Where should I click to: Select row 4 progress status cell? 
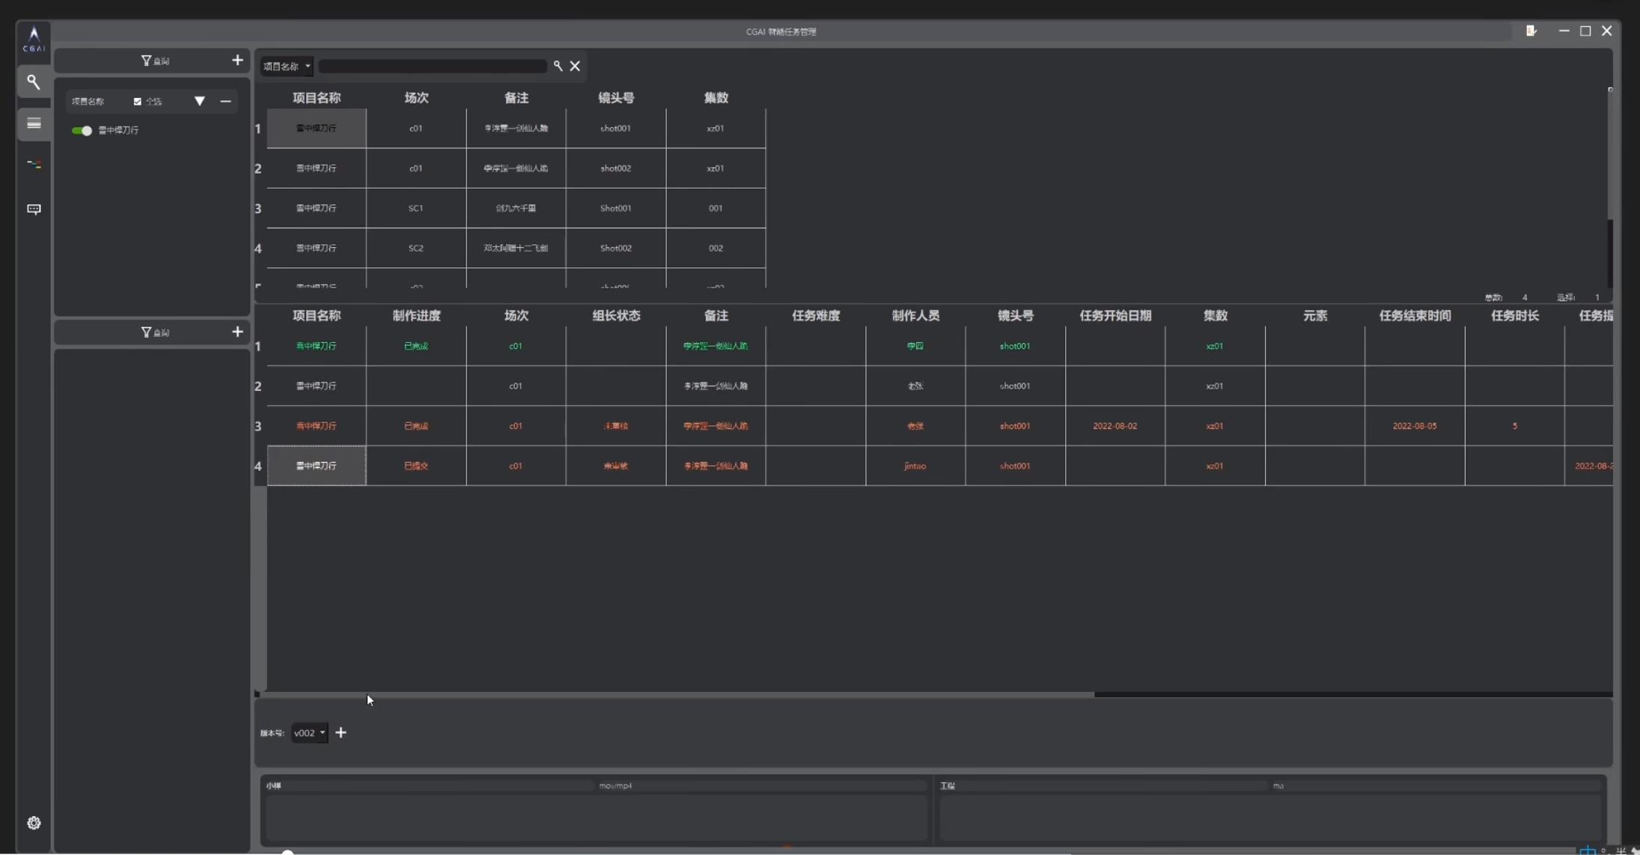tap(416, 466)
